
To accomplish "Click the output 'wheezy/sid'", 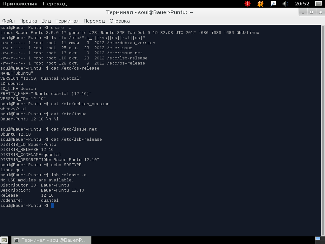I will (13, 109).
